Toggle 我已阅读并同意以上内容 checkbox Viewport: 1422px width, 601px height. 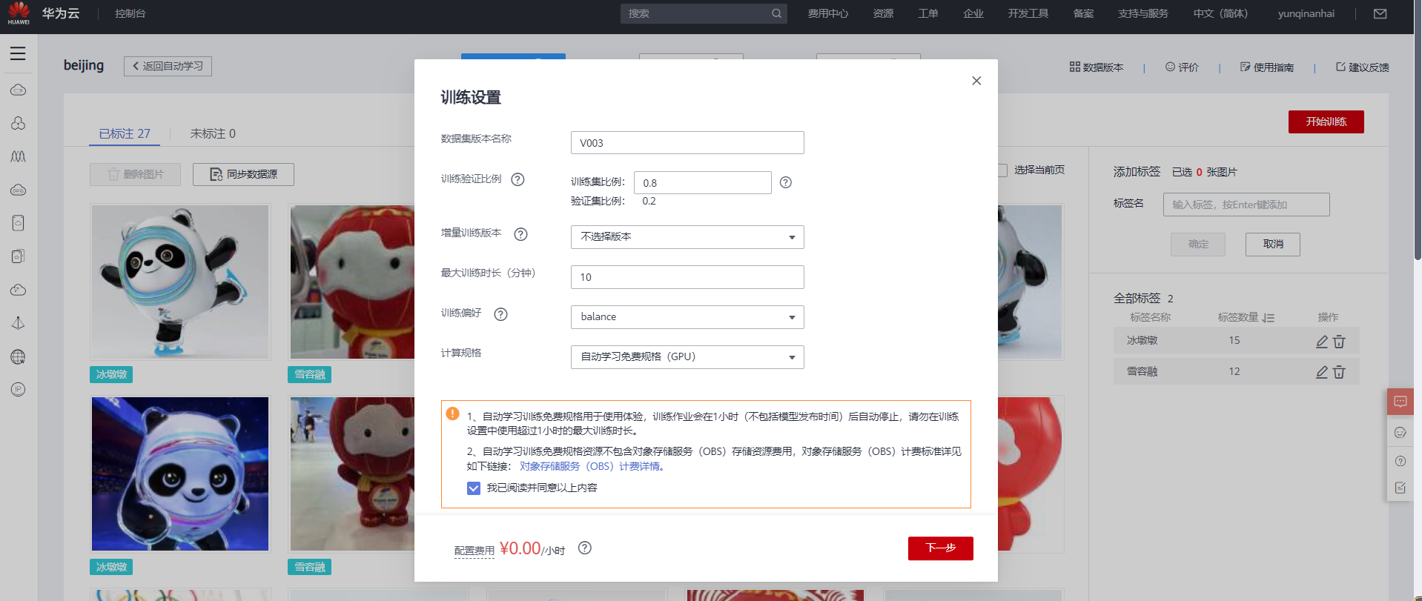coord(474,488)
